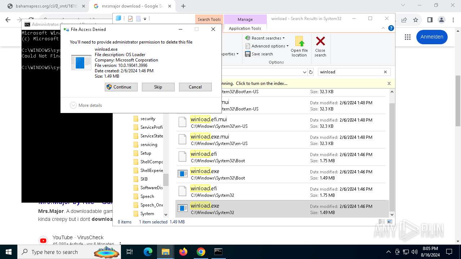Screen dimensions: 461x259
Task: Switch Explorer to details view icon
Action: pyautogui.click(x=381, y=222)
